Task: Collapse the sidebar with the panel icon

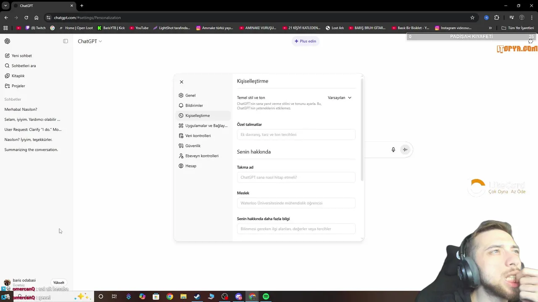Action: point(66,41)
